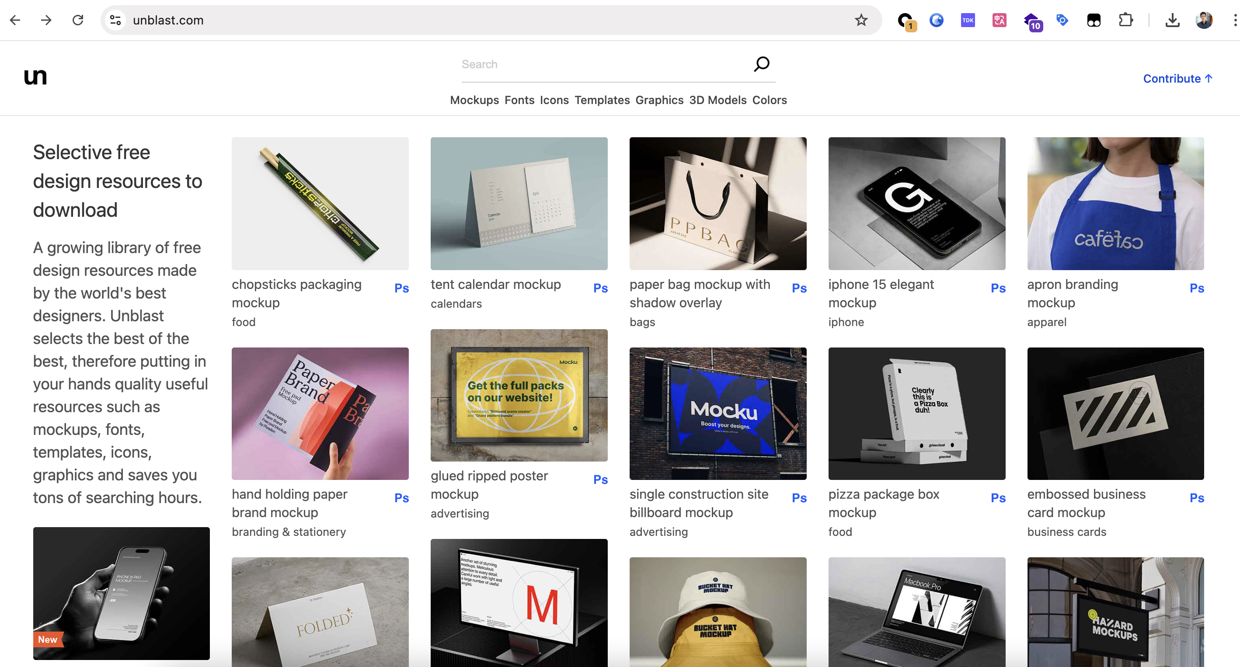Screen dimensions: 1240x667
Task: Click the site information icon in address bar
Action: [x=115, y=20]
